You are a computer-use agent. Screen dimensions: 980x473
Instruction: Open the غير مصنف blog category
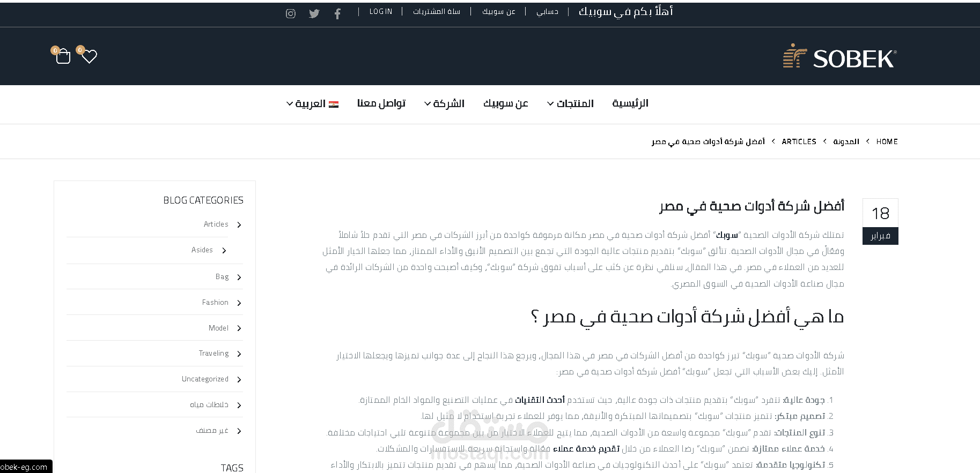pos(212,430)
